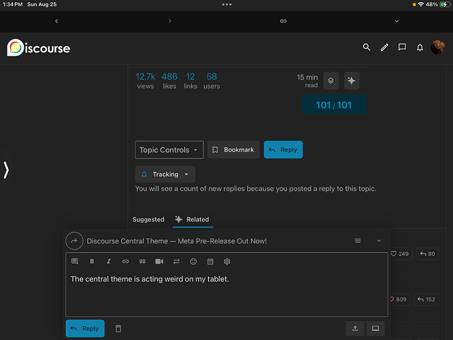This screenshot has height=340, width=453.
Task: Click into the composer text area
Action: (227, 292)
